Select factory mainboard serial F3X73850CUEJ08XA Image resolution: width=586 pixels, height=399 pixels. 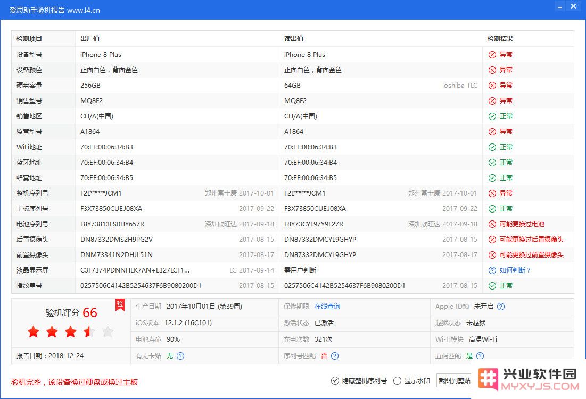pos(111,209)
